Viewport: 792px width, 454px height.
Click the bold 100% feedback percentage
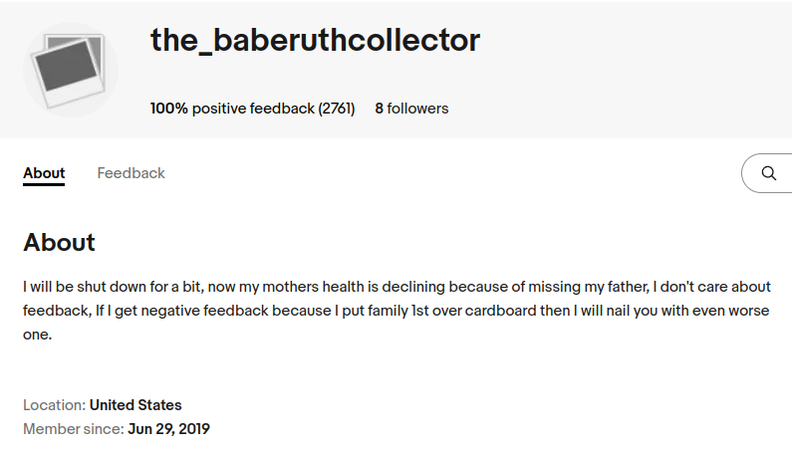pos(169,109)
